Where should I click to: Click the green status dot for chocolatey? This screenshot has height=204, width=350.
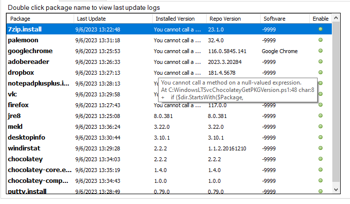321,159
